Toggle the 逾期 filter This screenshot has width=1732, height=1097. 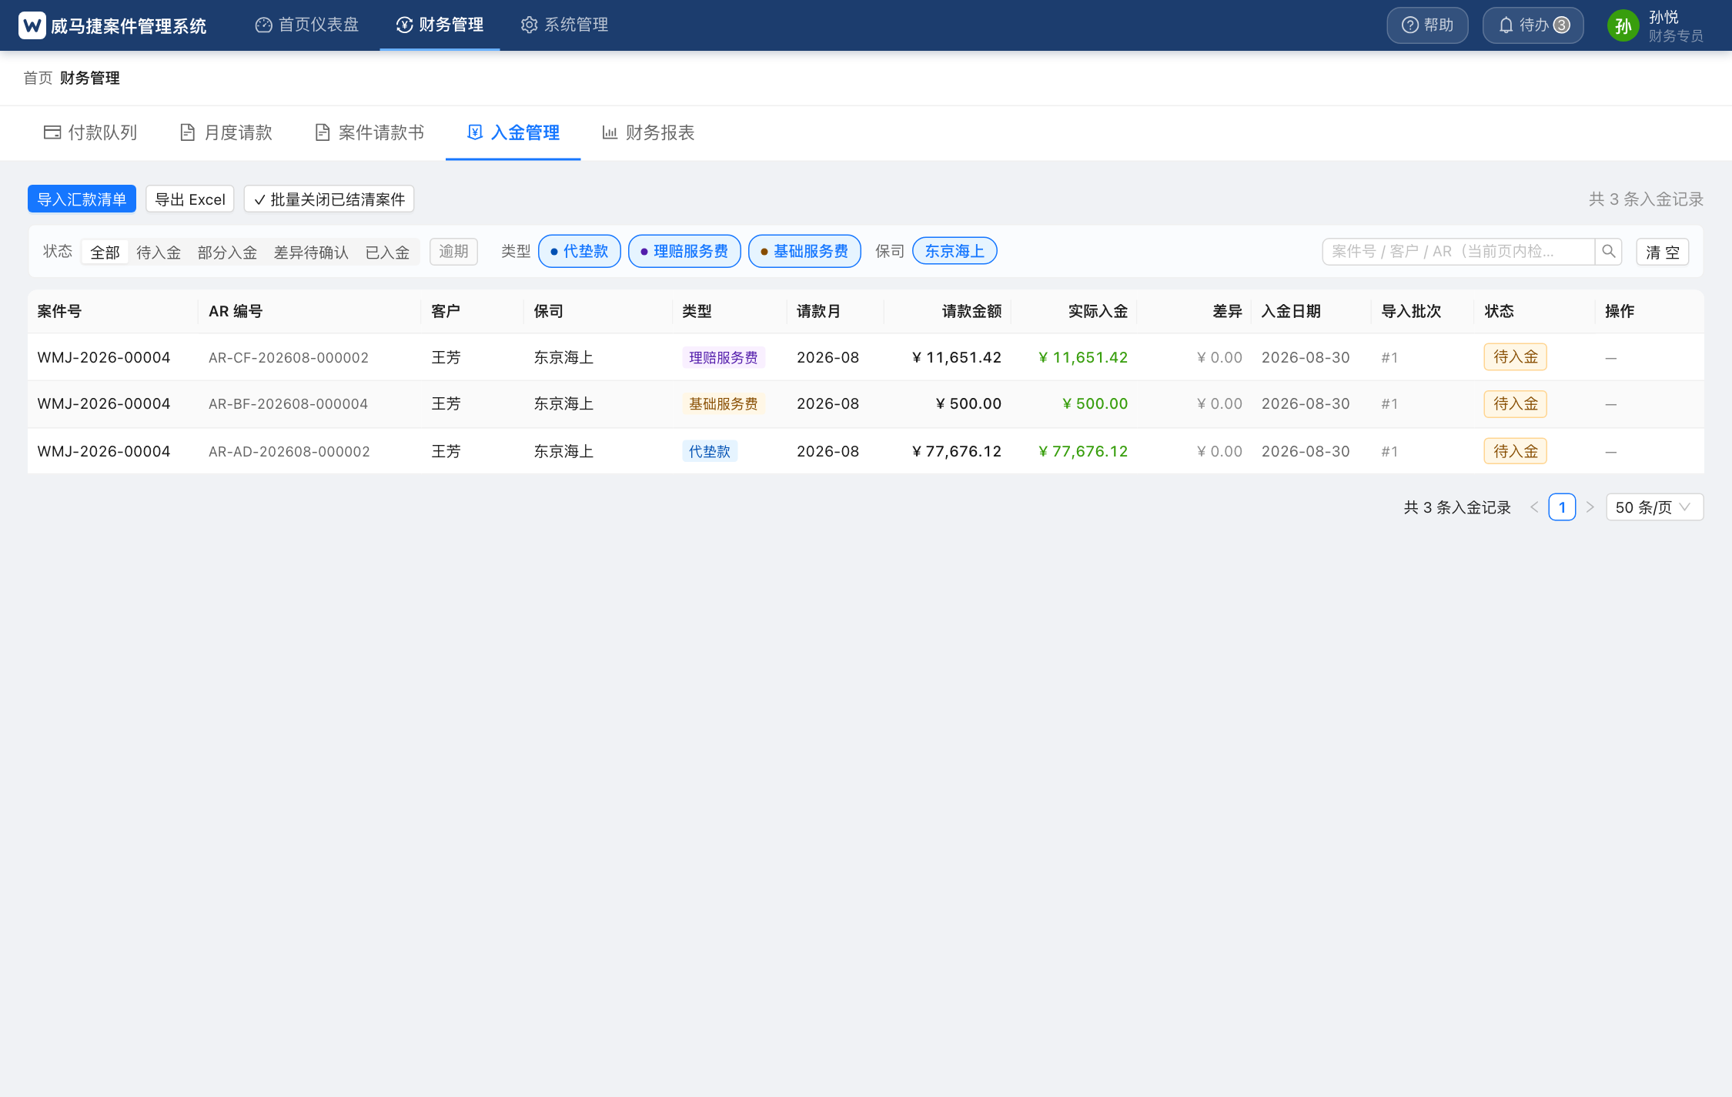tap(453, 252)
